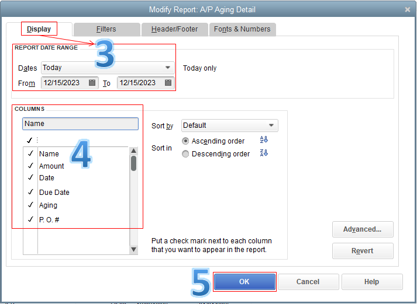Open the Header/Footer tab
This screenshot has height=304, width=417.
[x=174, y=29]
